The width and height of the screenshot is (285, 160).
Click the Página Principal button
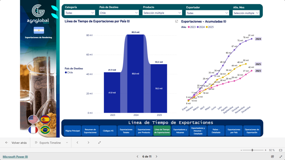[72, 131]
